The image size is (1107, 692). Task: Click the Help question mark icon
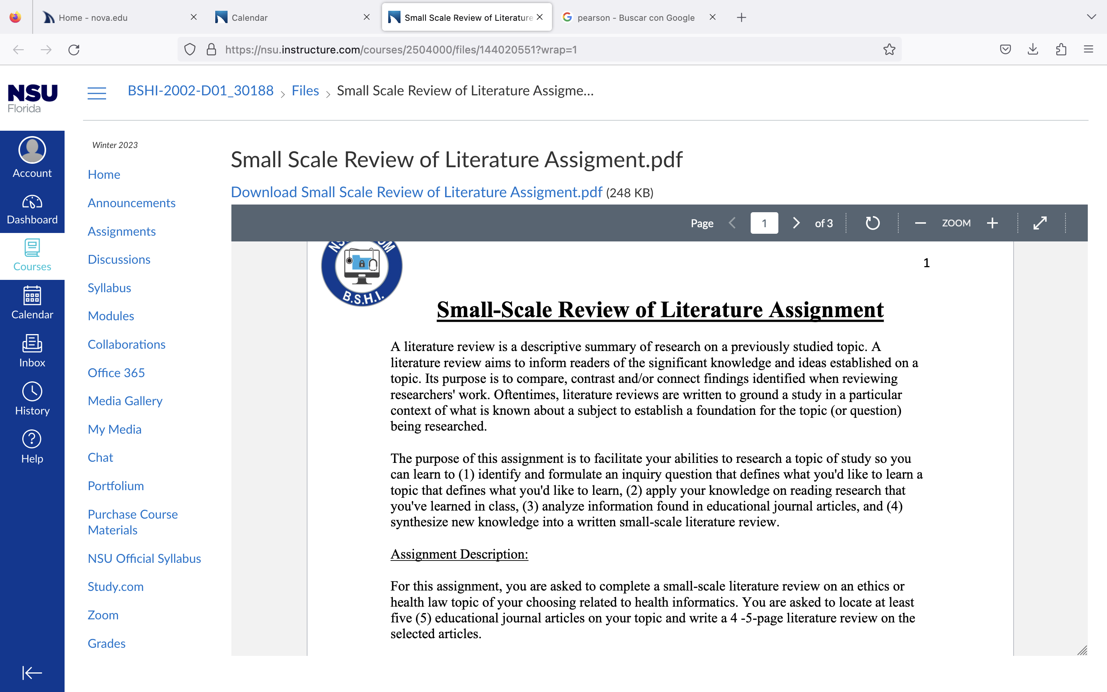pos(32,439)
